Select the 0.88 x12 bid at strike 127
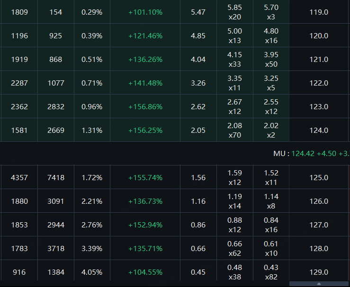Image resolution: width=350 pixels, height=287 pixels. (x=235, y=225)
